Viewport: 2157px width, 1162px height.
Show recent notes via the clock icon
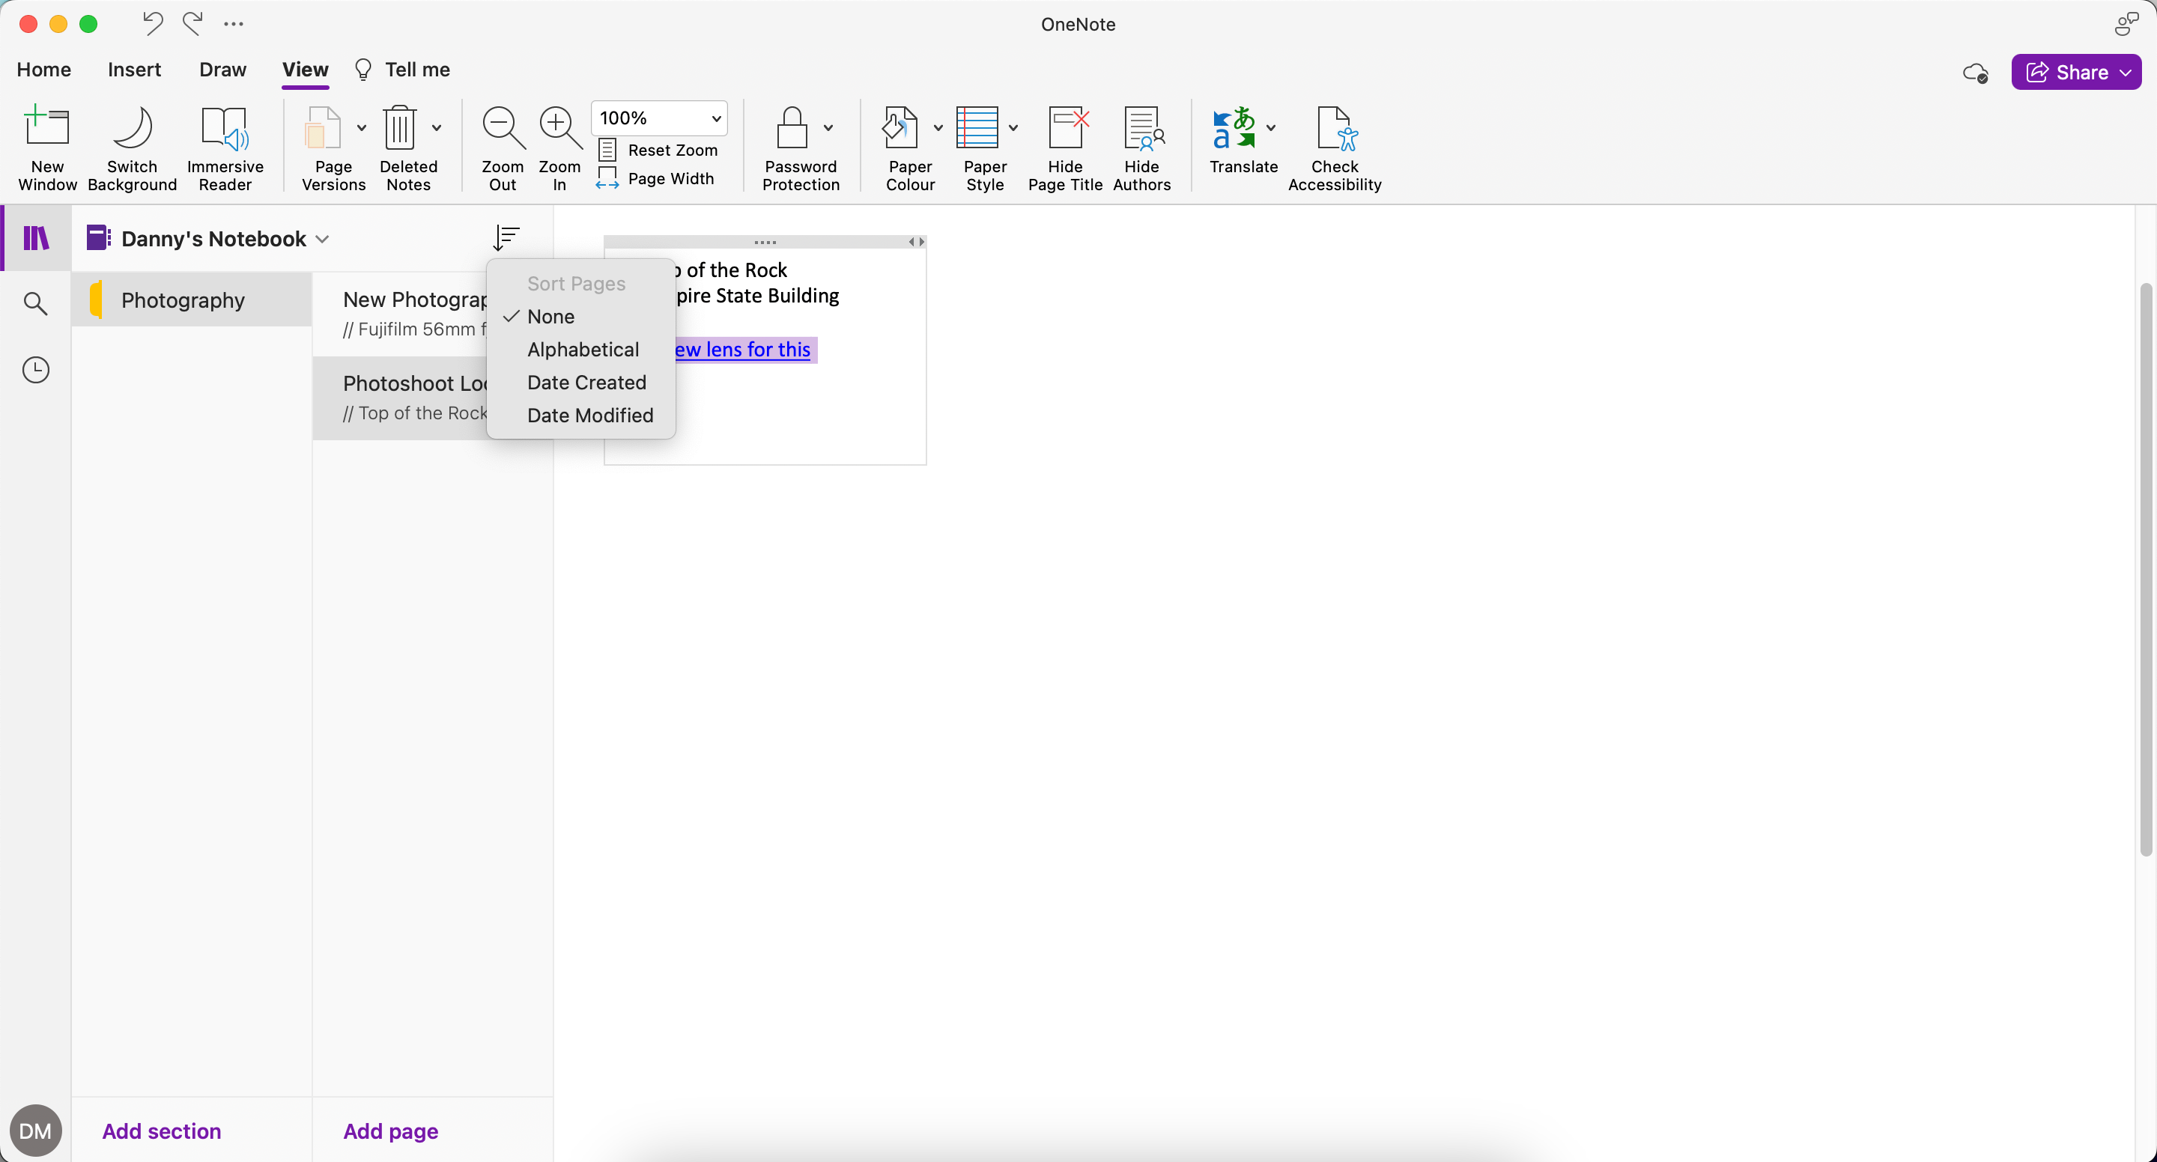(x=35, y=369)
